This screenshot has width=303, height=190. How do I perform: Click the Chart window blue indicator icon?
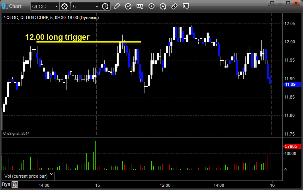[5, 6]
